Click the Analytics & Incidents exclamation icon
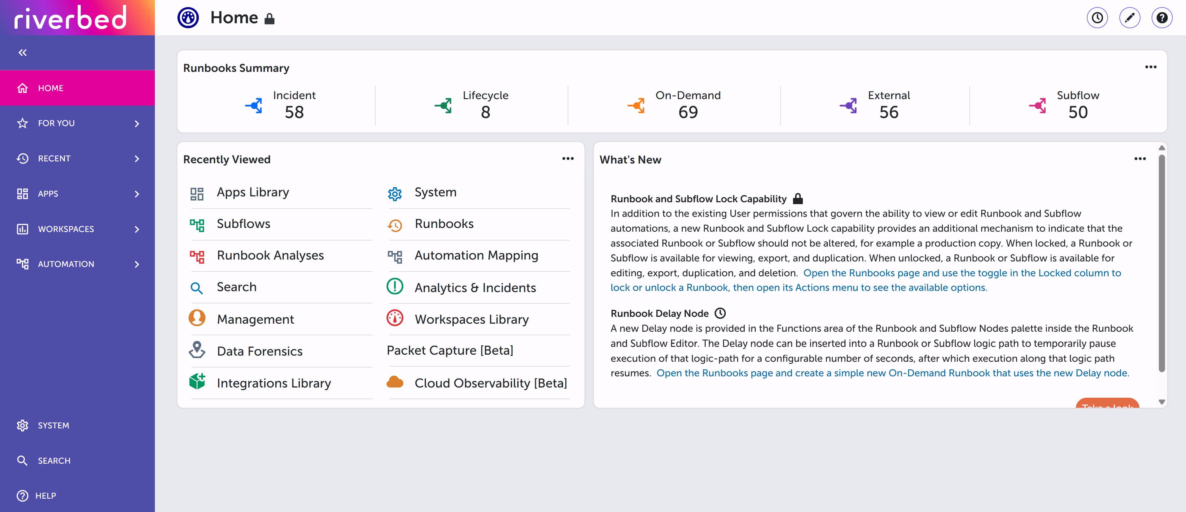Screen dimensions: 1186x512 pos(395,286)
